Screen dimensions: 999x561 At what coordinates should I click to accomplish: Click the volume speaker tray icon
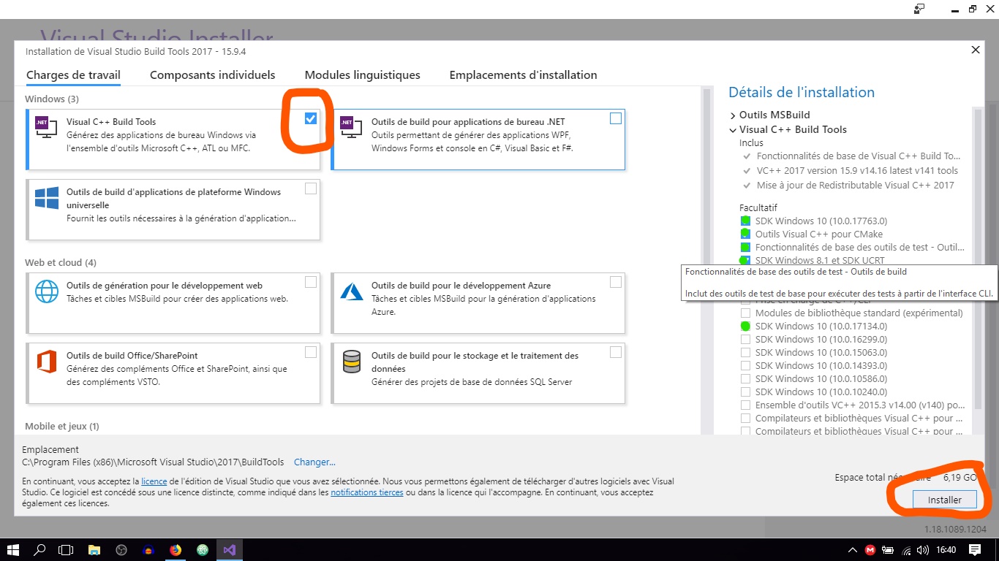click(x=924, y=550)
